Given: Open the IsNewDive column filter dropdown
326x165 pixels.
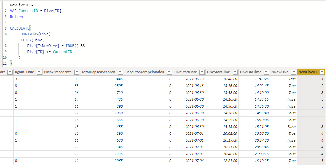Looking at the screenshot, I should (293, 72).
